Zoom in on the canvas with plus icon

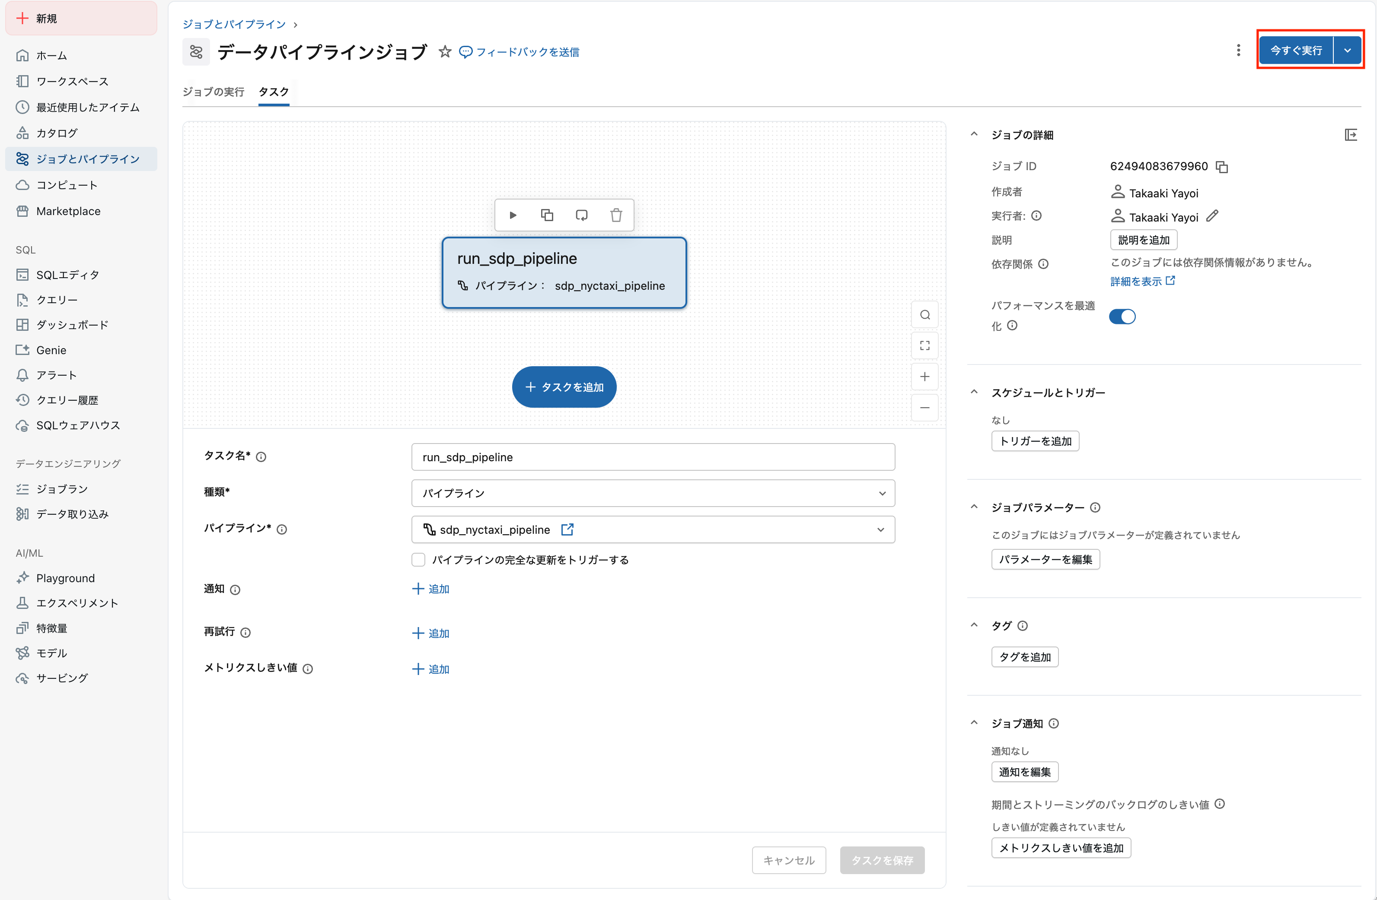924,376
